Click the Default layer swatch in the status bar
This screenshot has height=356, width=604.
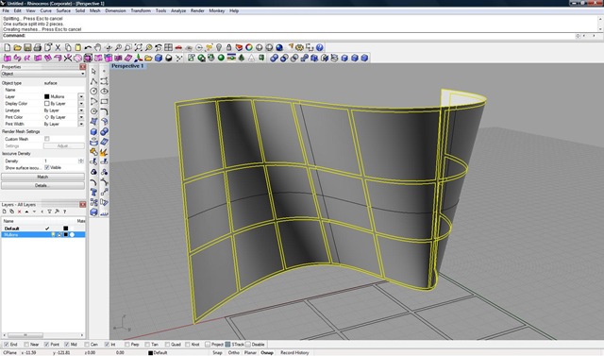point(151,352)
